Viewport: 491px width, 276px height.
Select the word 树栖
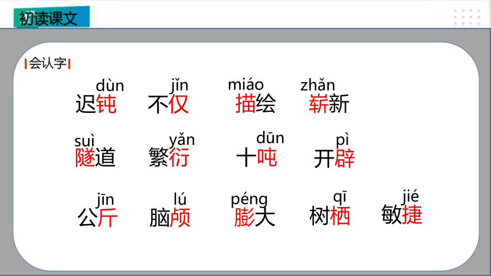(x=329, y=216)
